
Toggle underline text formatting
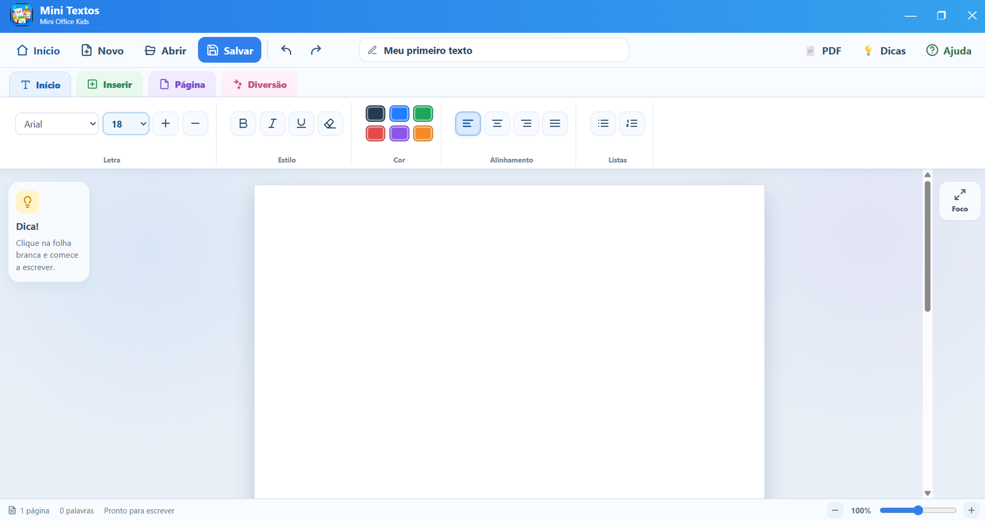[x=301, y=124]
